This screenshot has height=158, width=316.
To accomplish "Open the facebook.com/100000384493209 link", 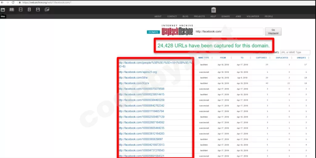I will [141, 100].
